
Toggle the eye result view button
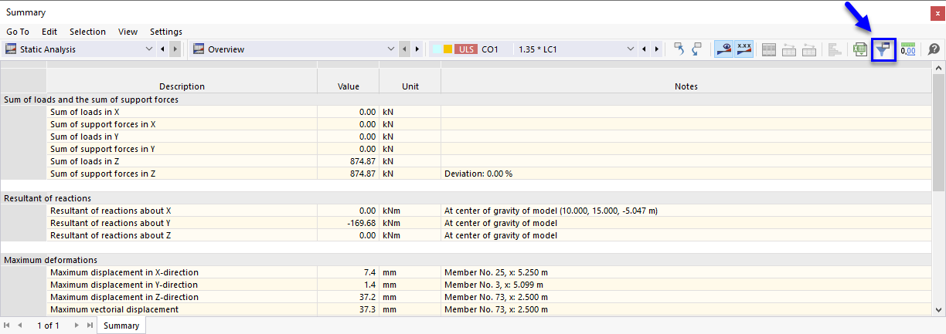723,49
